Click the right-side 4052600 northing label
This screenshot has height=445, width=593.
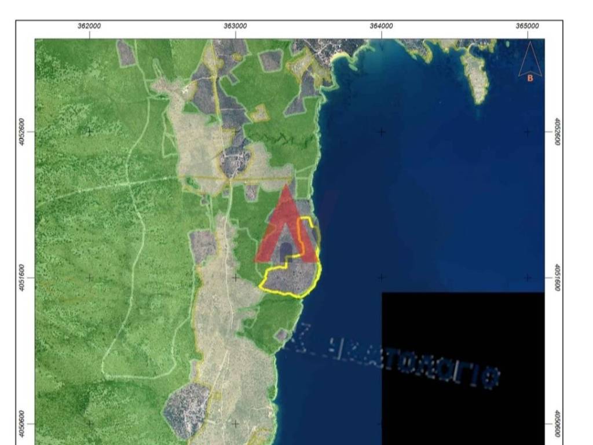pos(556,132)
